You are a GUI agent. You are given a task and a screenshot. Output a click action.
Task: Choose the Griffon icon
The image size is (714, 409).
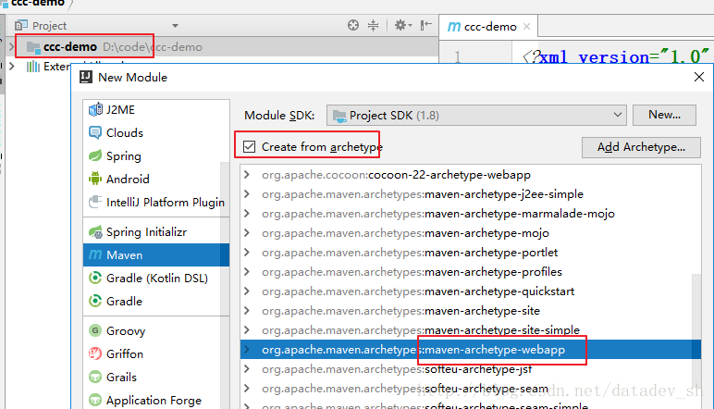(x=95, y=353)
